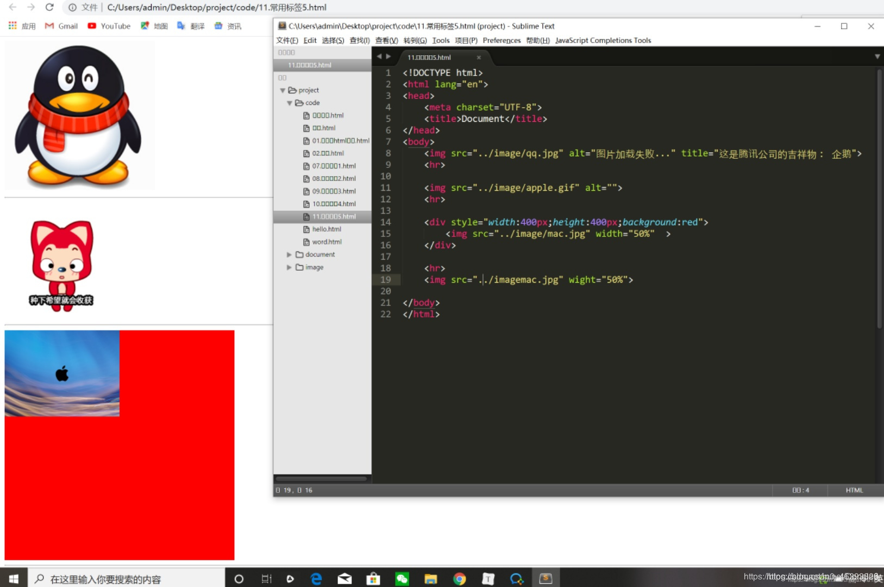Viewport: 884px width, 587px height.
Task: Collapse the code folder
Action: pyautogui.click(x=290, y=103)
